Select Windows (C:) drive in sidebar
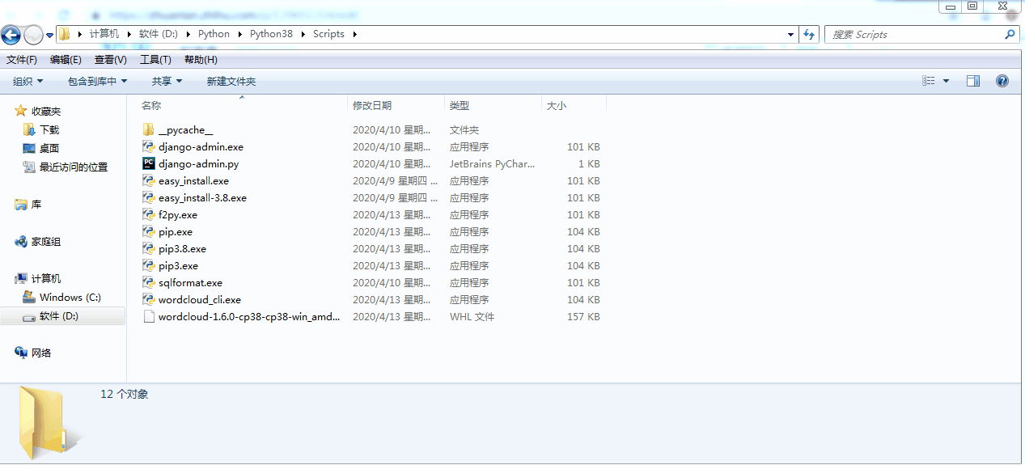 (70, 298)
